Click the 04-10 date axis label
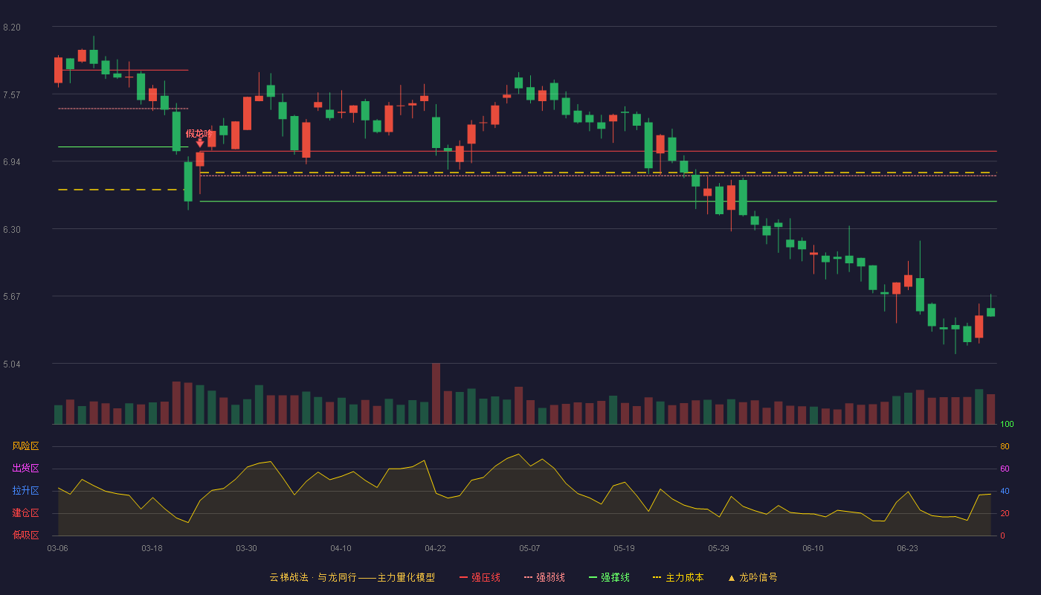 pyautogui.click(x=341, y=548)
